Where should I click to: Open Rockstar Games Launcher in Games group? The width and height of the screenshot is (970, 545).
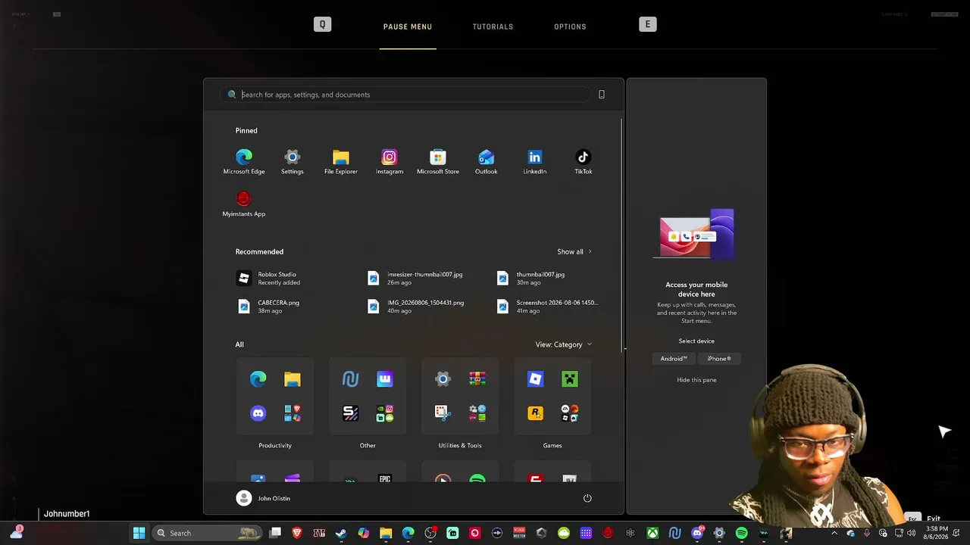536,413
